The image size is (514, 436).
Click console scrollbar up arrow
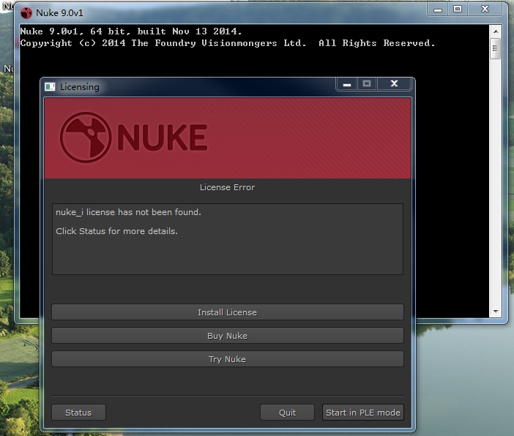point(496,31)
